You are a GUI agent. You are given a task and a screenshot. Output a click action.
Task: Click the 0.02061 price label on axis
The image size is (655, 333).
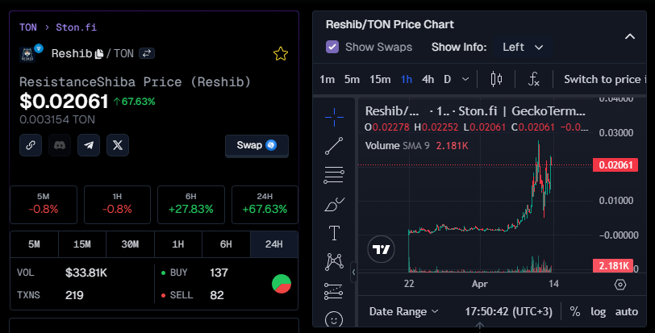615,164
